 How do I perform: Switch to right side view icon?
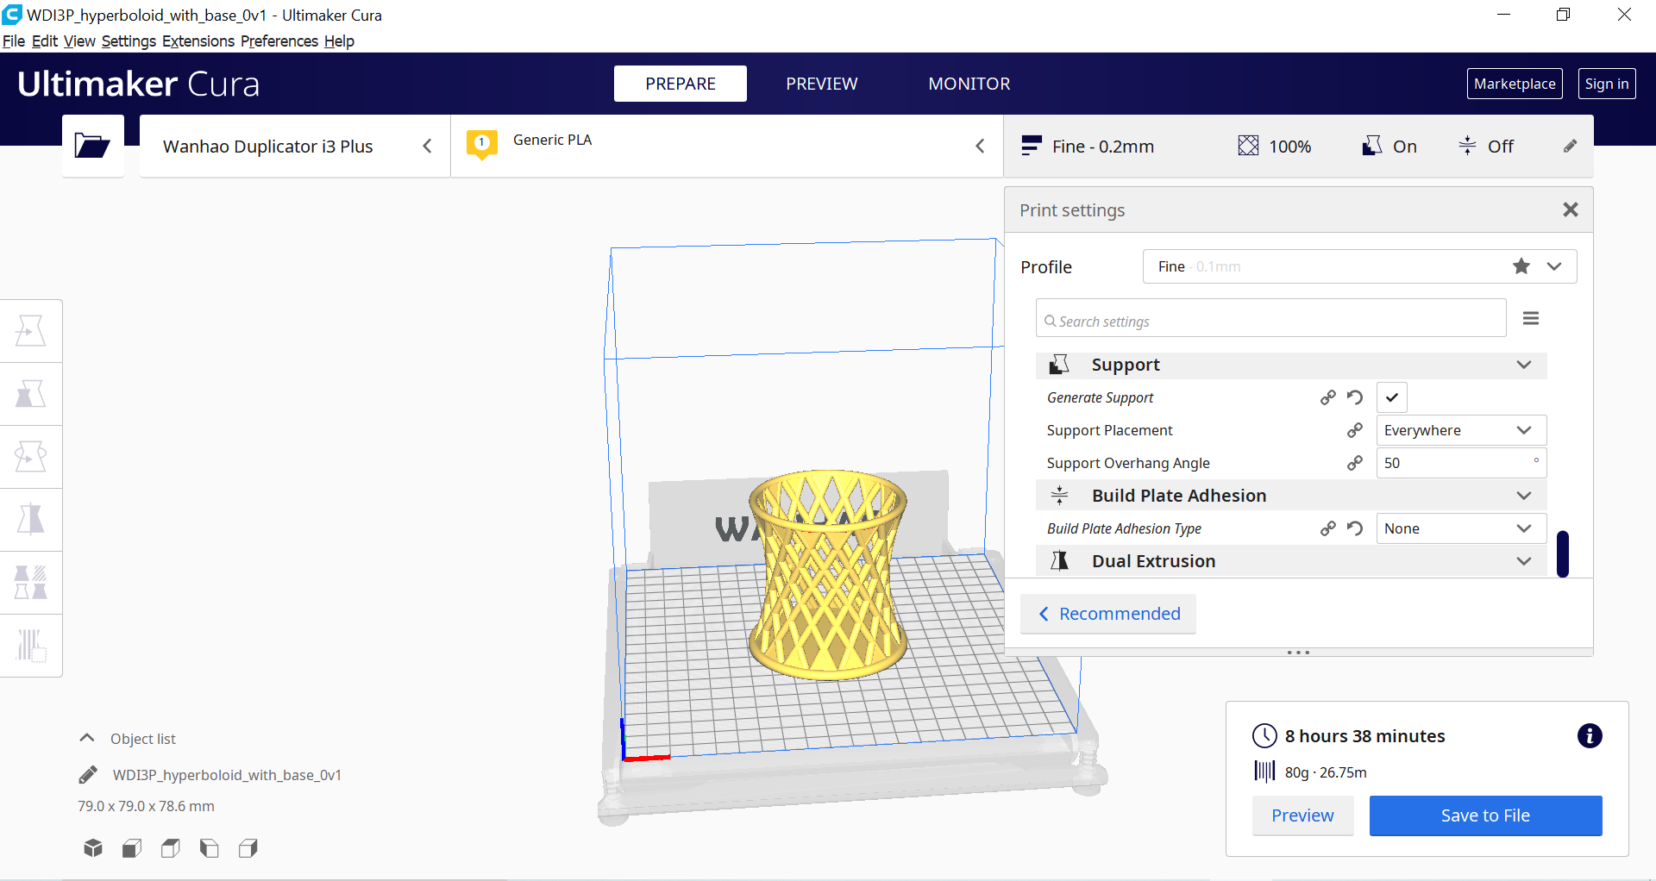coord(248,848)
